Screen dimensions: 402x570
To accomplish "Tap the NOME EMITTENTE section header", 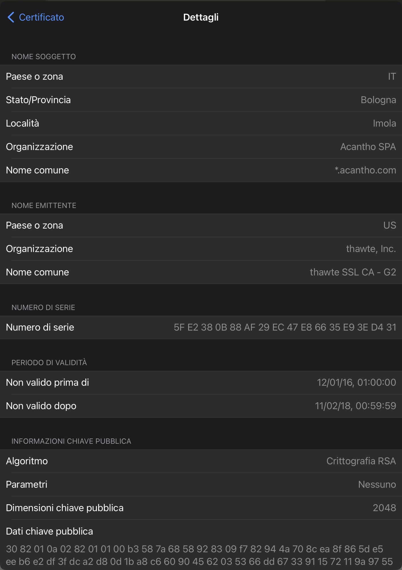I will pyautogui.click(x=44, y=205).
